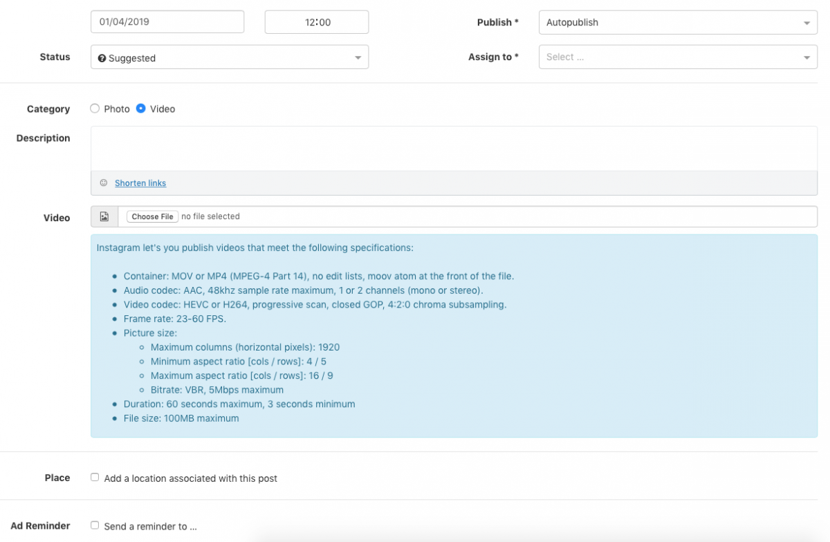Select the Photo category radio button

95,109
